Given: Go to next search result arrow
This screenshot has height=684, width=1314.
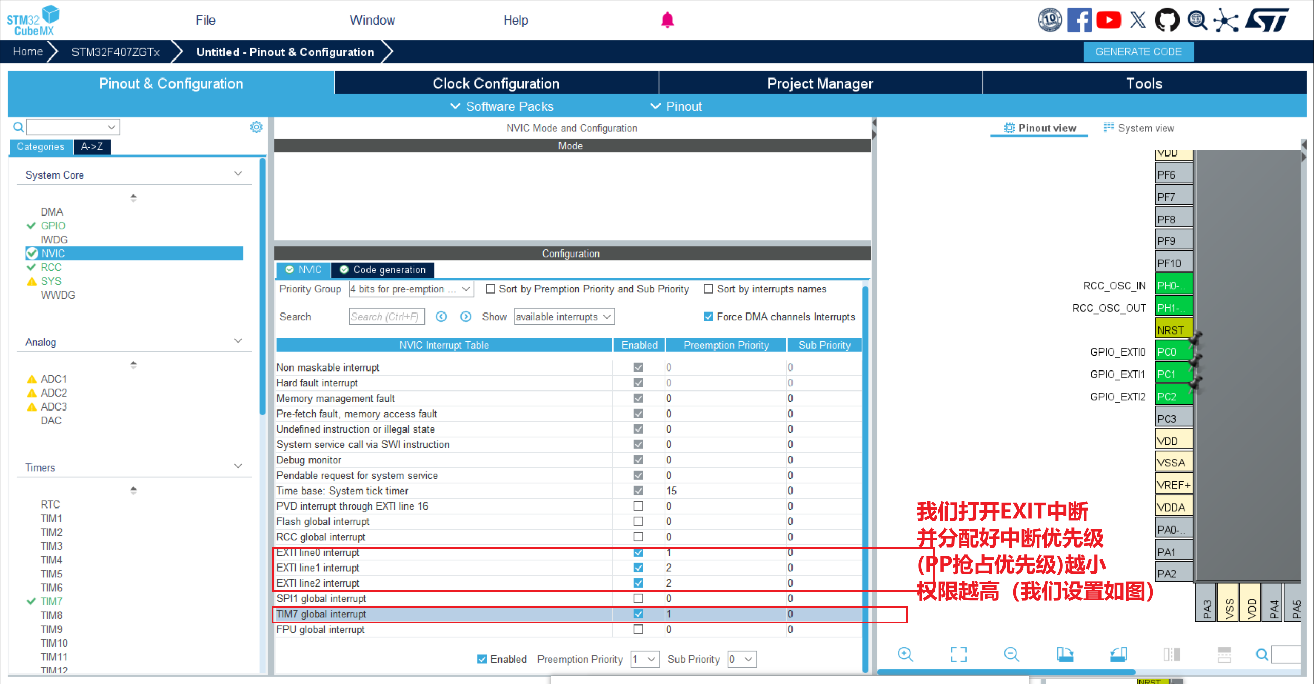Looking at the screenshot, I should pos(466,317).
